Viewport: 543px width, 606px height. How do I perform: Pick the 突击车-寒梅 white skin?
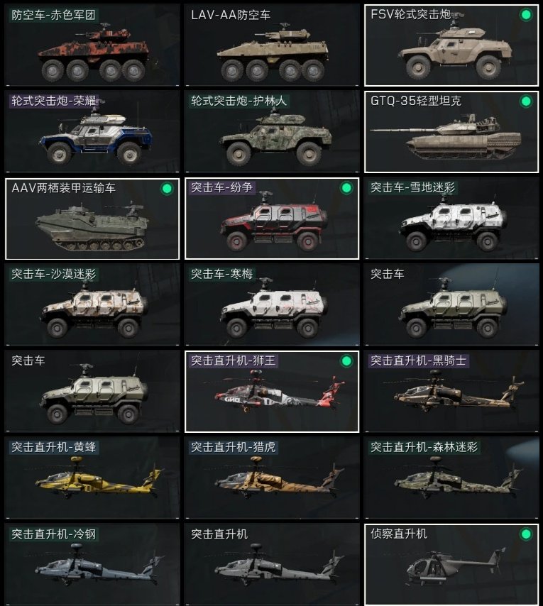coord(272,305)
